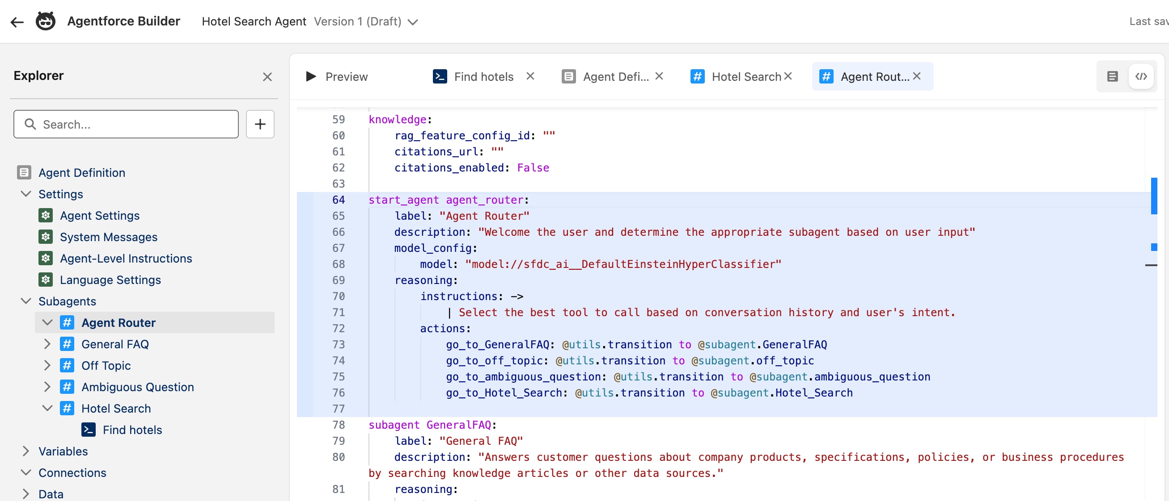The height and width of the screenshot is (501, 1169).
Task: Open Agent Definition in Explorer
Action: click(x=82, y=173)
